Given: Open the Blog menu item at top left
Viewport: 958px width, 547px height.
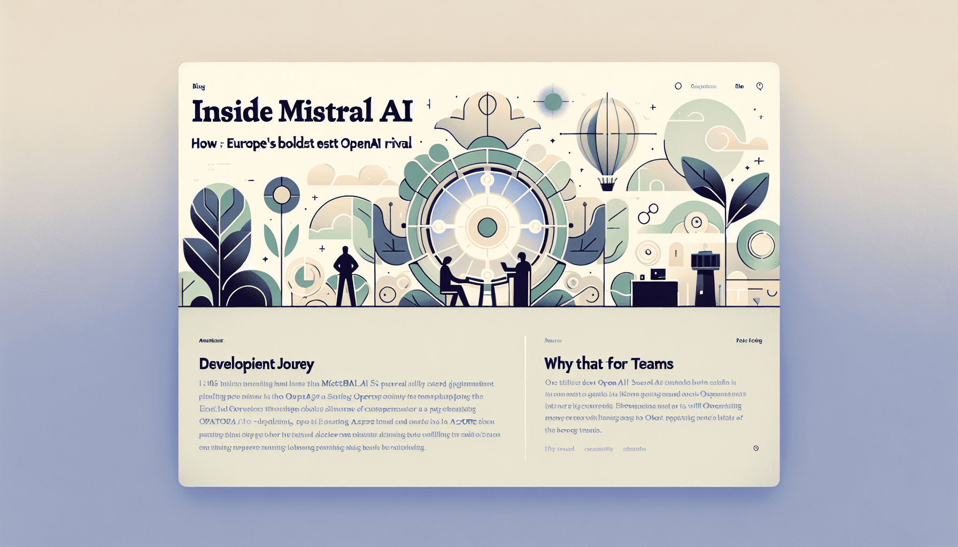Looking at the screenshot, I should 198,85.
